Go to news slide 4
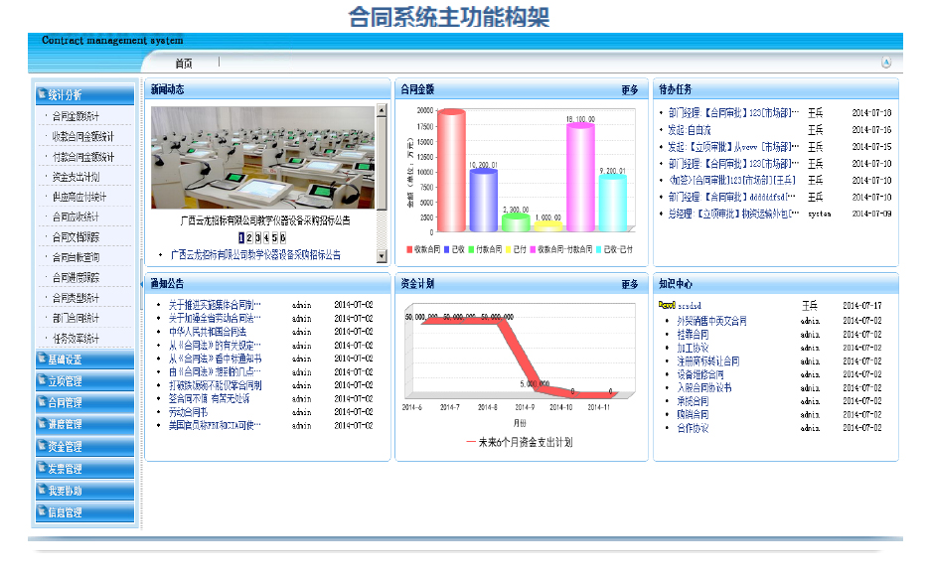 coord(266,237)
